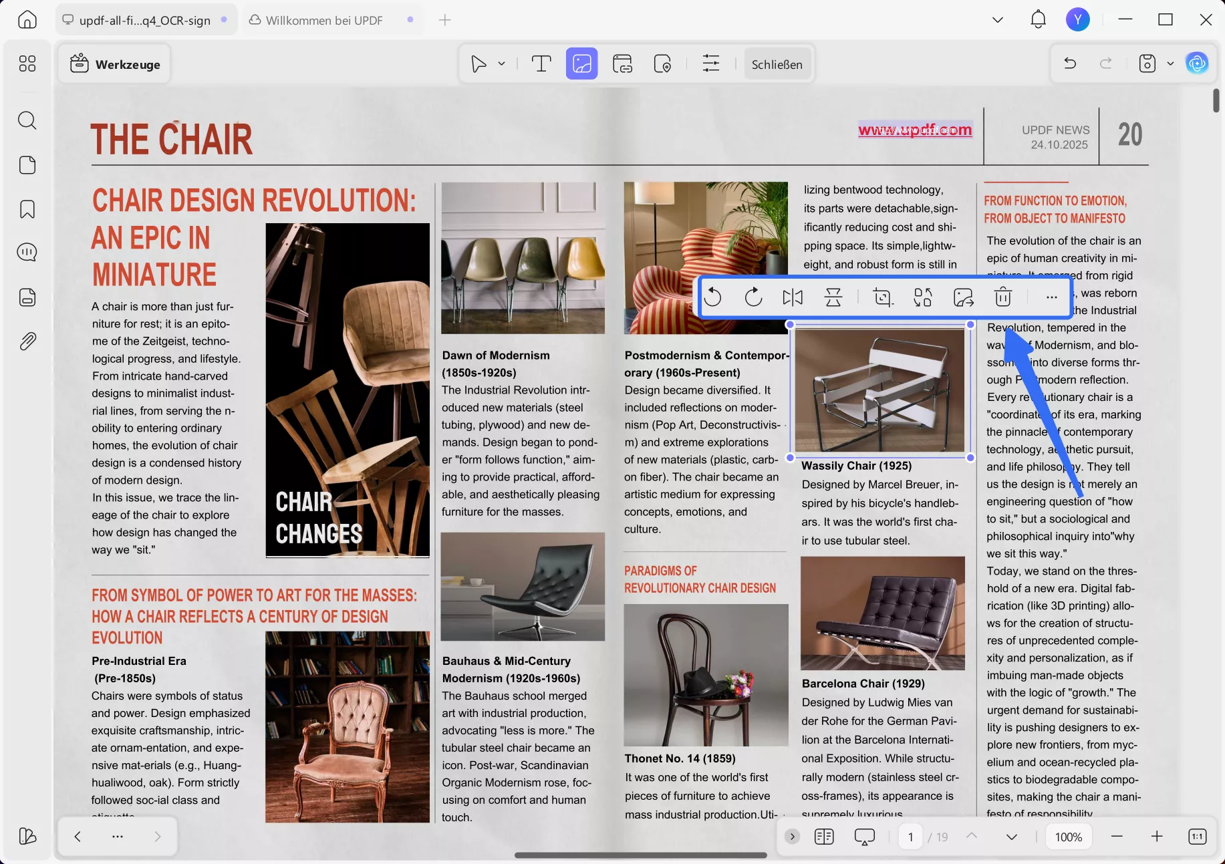Open the save options dropdown arrow
Viewport: 1225px width, 864px height.
[x=1170, y=64]
